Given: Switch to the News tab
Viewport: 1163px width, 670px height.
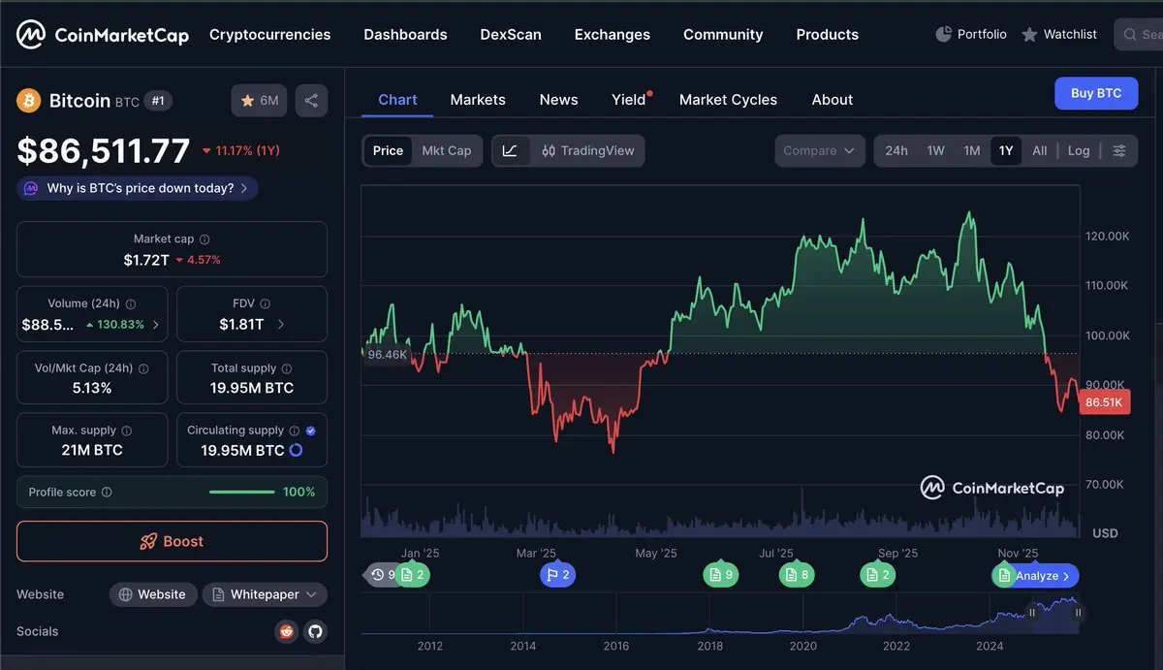Looking at the screenshot, I should [558, 100].
